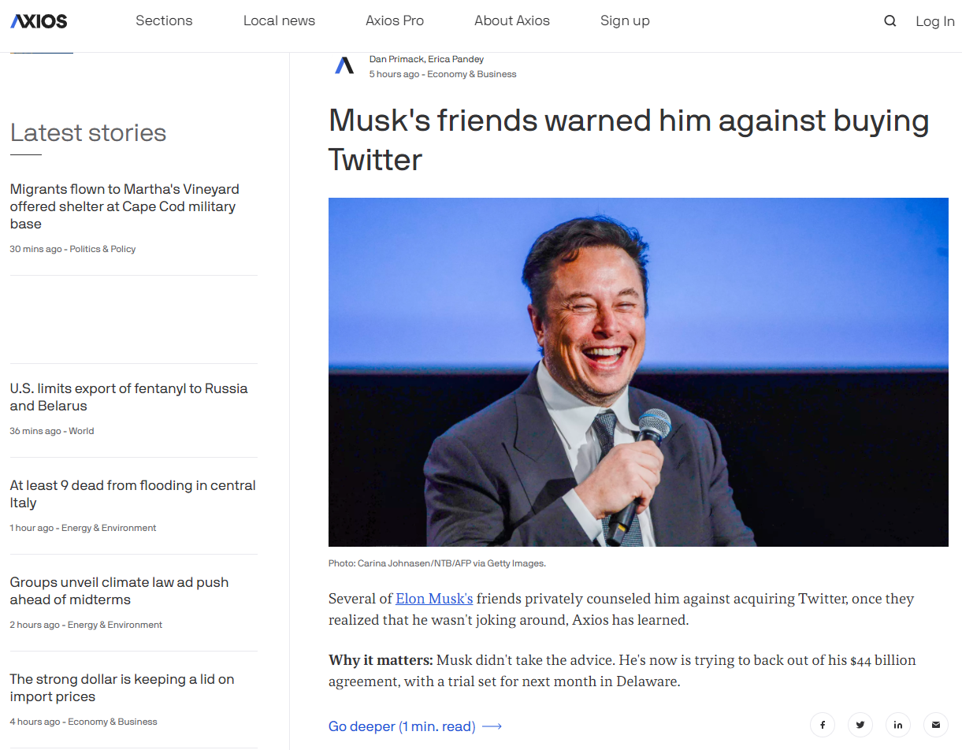Open About Axios menu
962x750 pixels.
pos(512,21)
